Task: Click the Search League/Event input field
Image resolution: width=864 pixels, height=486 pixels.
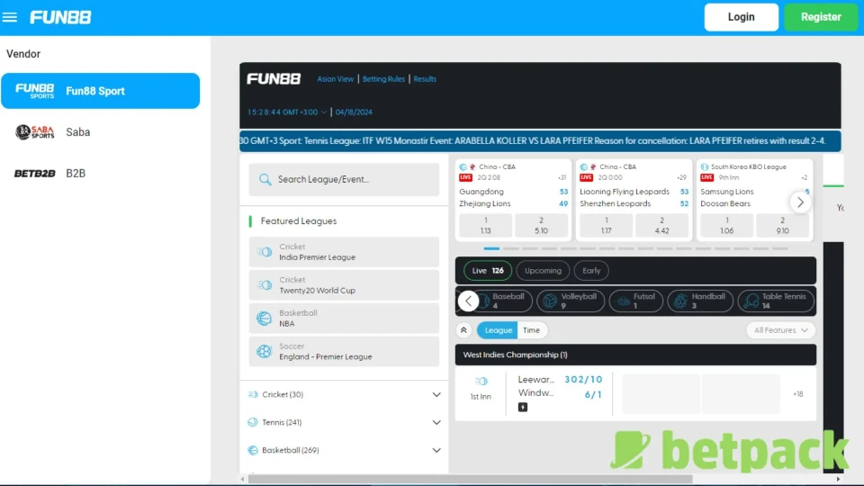Action: 351,179
